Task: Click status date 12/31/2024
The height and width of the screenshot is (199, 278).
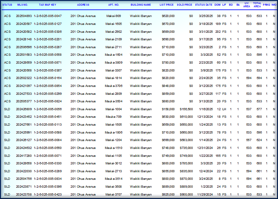Action: pos(205,148)
